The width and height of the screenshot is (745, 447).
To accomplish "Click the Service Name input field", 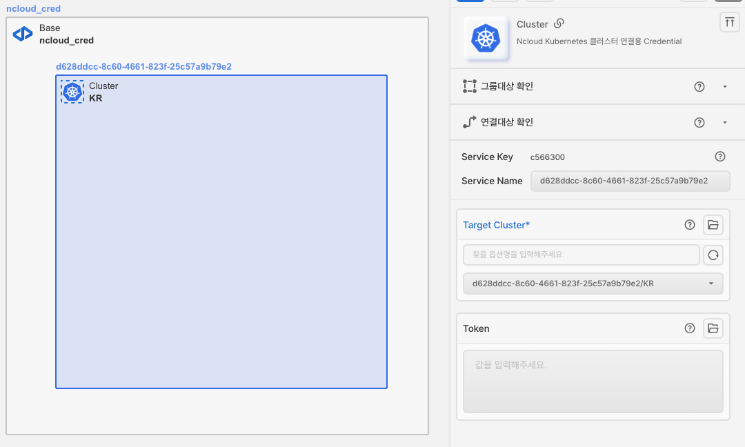I will tap(630, 181).
